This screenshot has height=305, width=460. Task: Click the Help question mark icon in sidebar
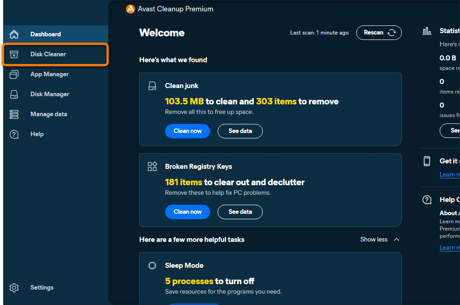point(14,134)
